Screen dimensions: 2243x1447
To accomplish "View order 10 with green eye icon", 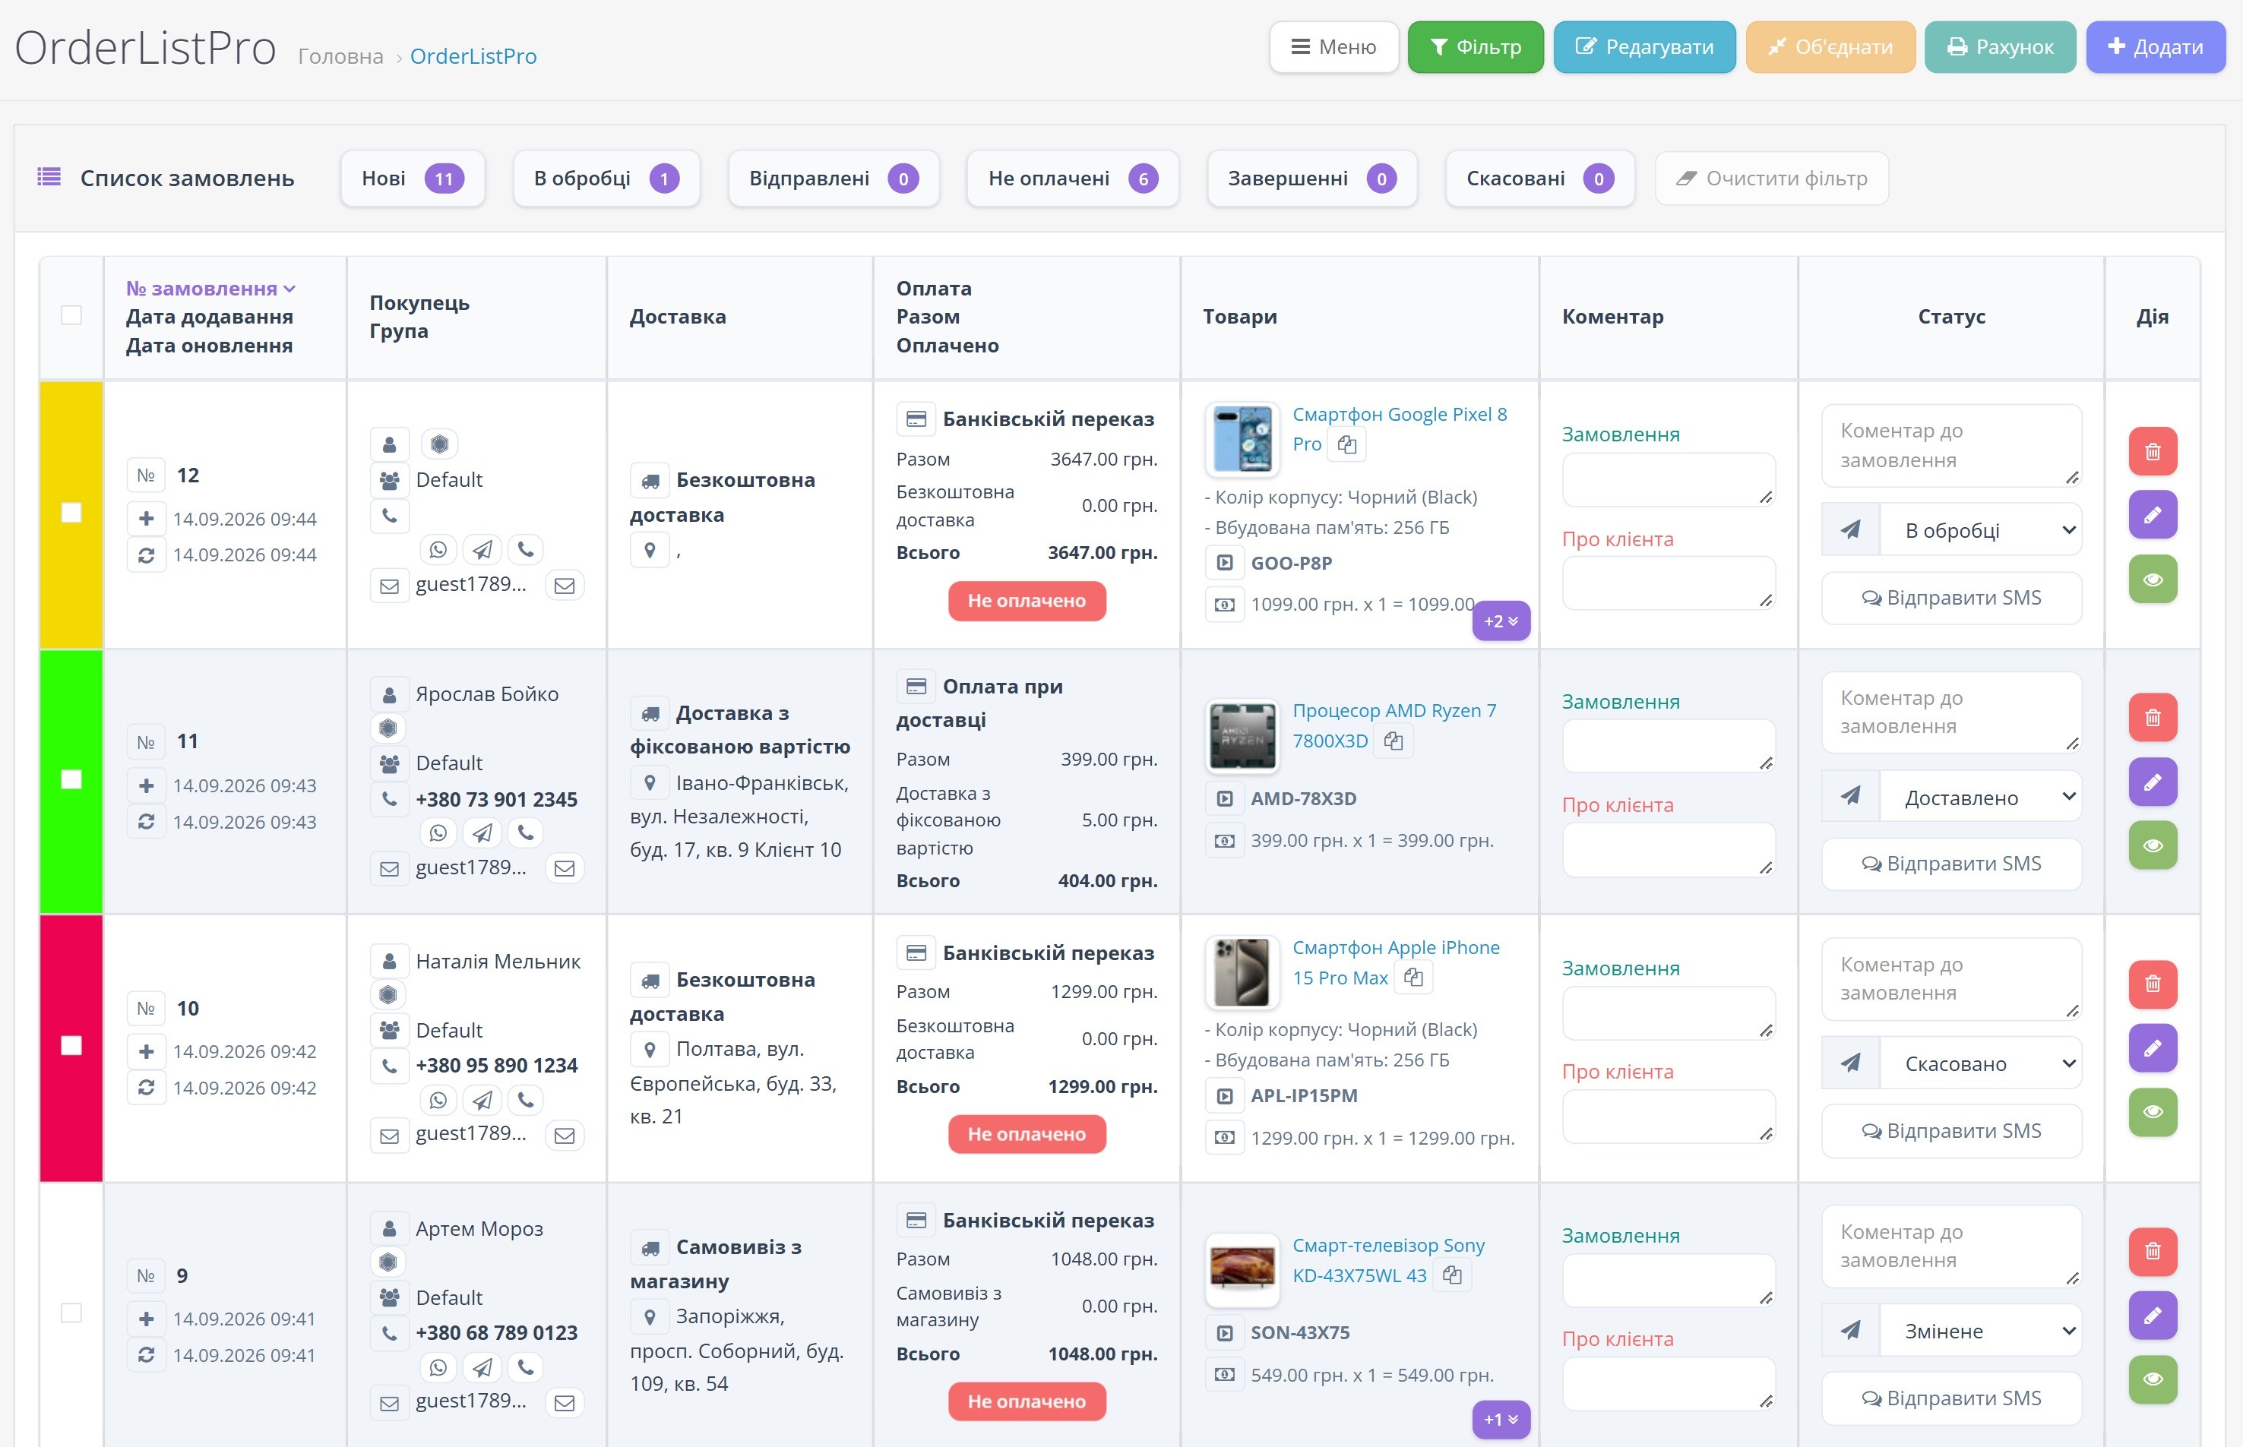I will click(2152, 1111).
